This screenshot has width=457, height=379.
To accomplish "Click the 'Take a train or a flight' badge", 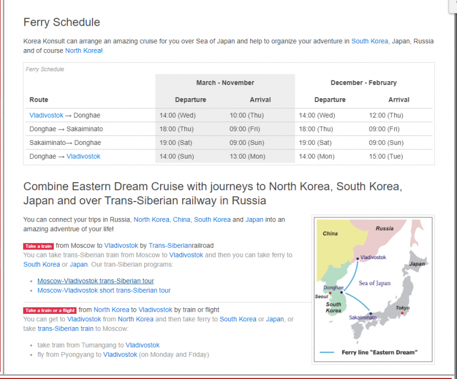I will coord(50,311).
